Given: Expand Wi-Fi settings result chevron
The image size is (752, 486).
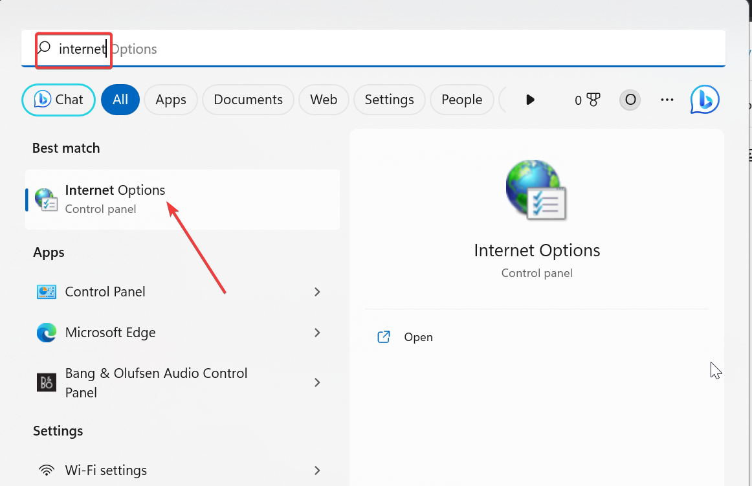Looking at the screenshot, I should [x=317, y=470].
